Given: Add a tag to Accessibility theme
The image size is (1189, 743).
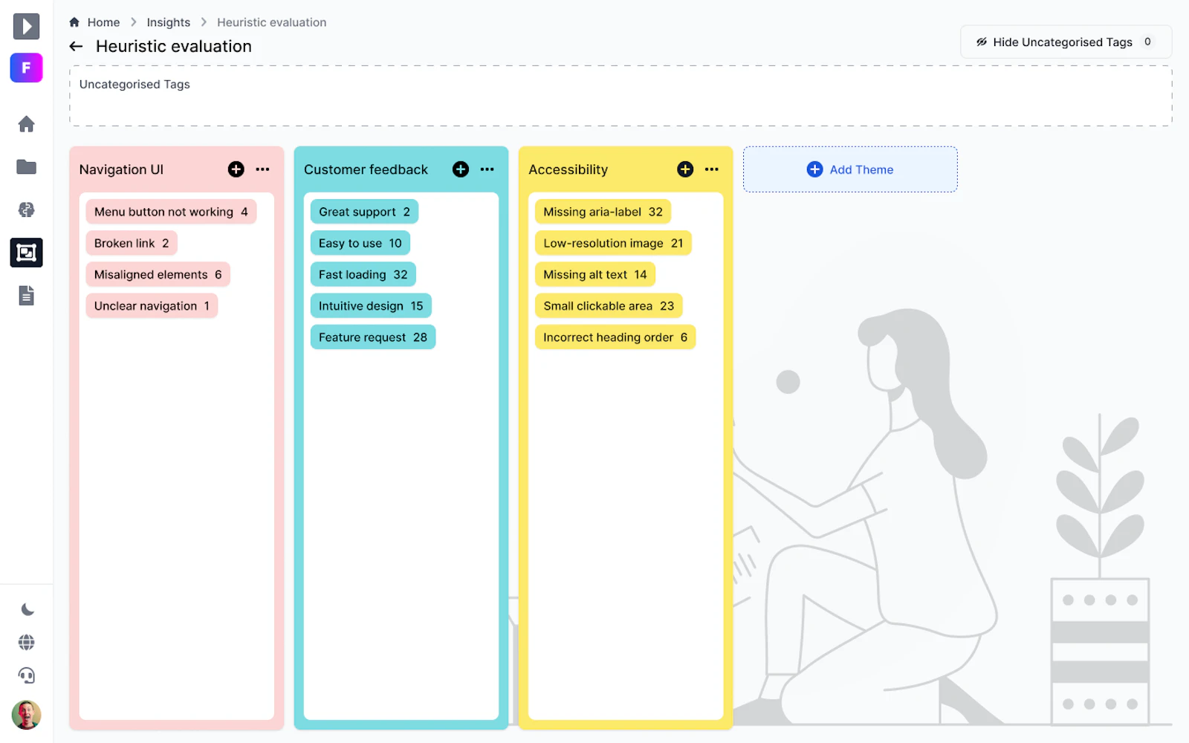Looking at the screenshot, I should pyautogui.click(x=685, y=169).
